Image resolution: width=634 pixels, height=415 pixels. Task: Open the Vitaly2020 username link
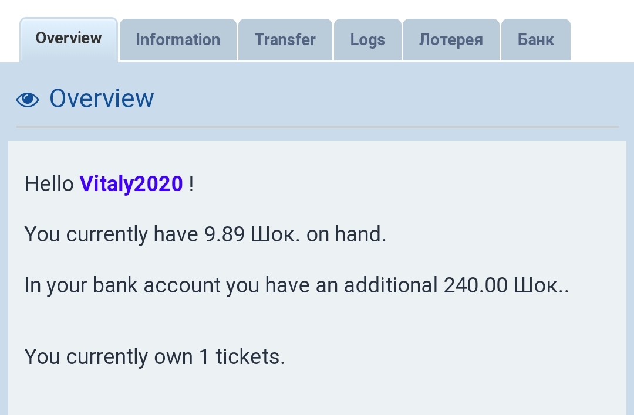131,184
